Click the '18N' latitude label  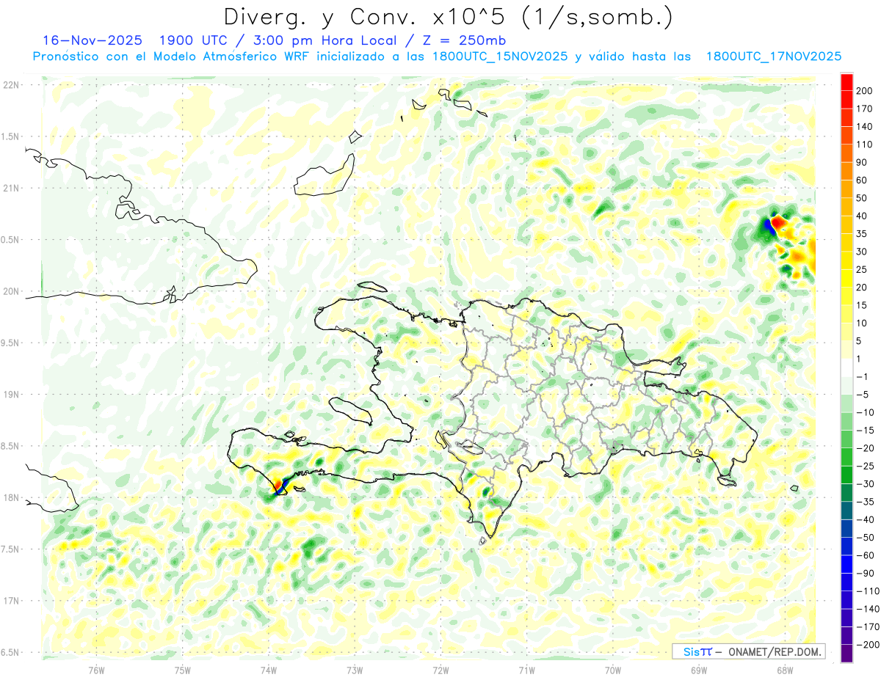[x=11, y=497]
